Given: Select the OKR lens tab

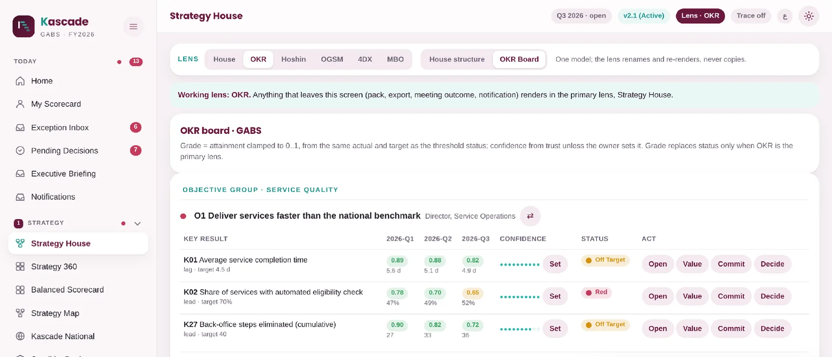Looking at the screenshot, I should click(x=258, y=60).
